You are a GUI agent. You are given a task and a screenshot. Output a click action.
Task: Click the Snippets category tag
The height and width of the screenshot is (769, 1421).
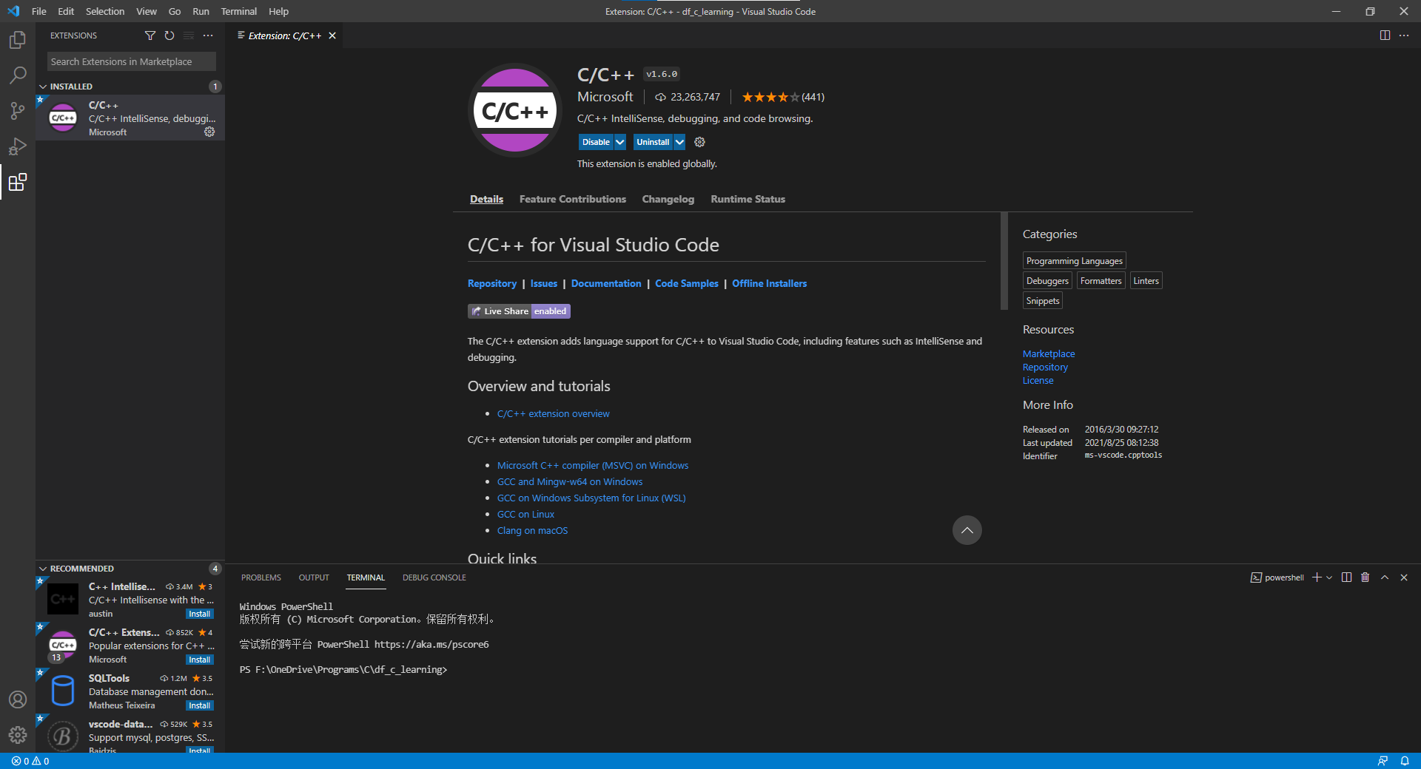click(x=1043, y=300)
